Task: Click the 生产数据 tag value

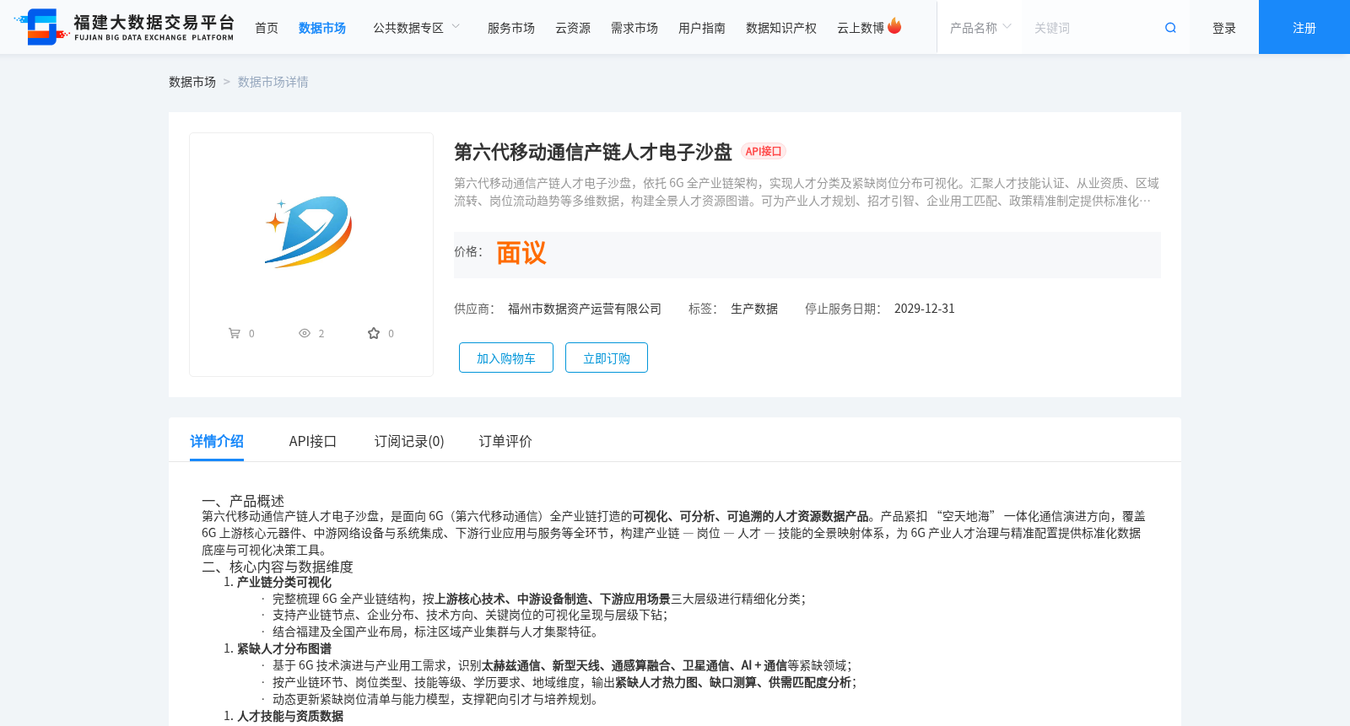Action: click(x=754, y=309)
